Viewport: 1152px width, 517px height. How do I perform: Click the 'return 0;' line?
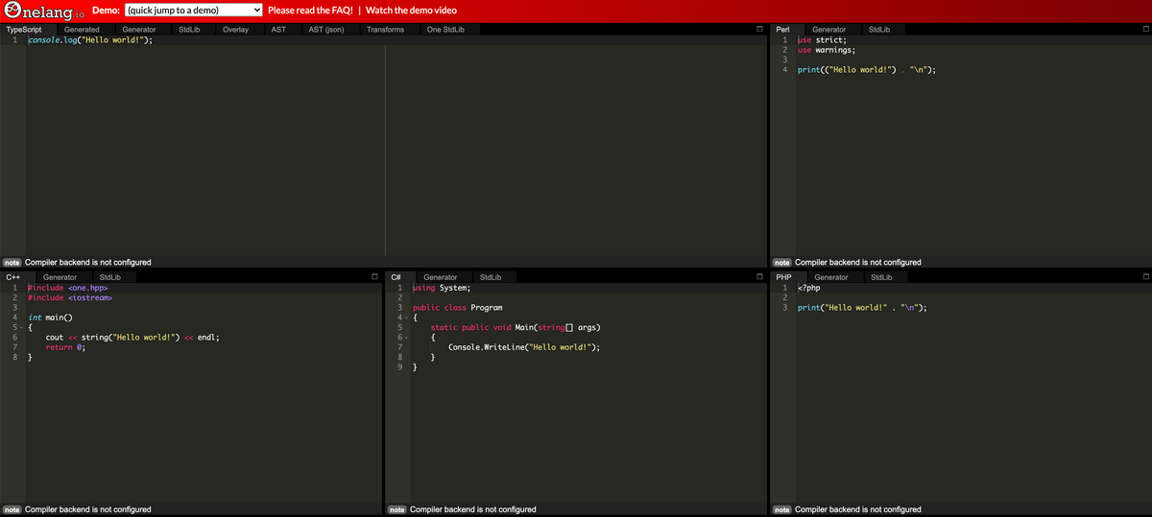coord(66,347)
